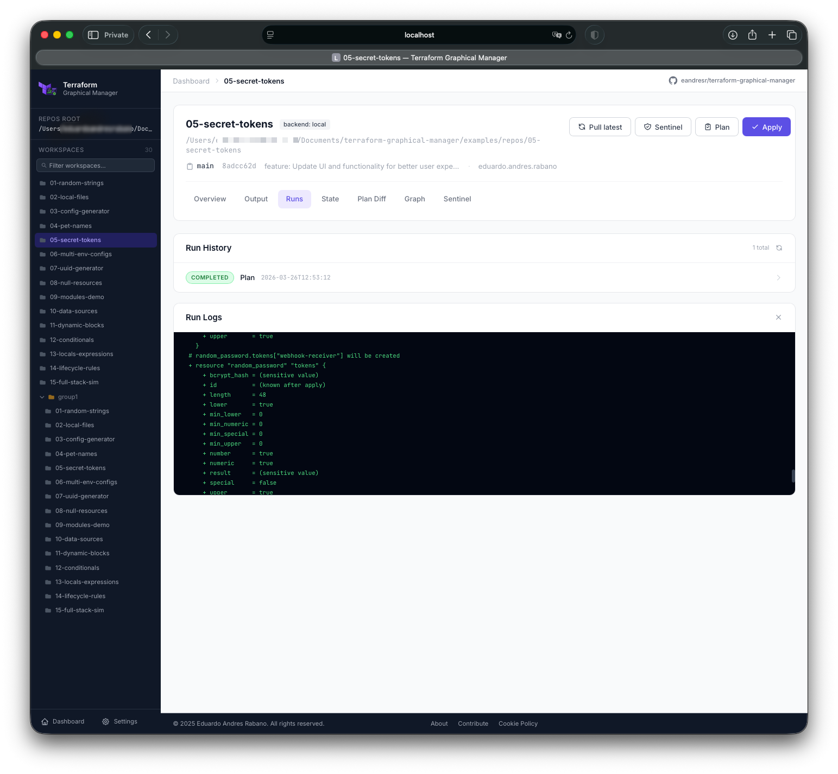Show the tab overview icon
This screenshot has height=774, width=838.
pos(791,35)
